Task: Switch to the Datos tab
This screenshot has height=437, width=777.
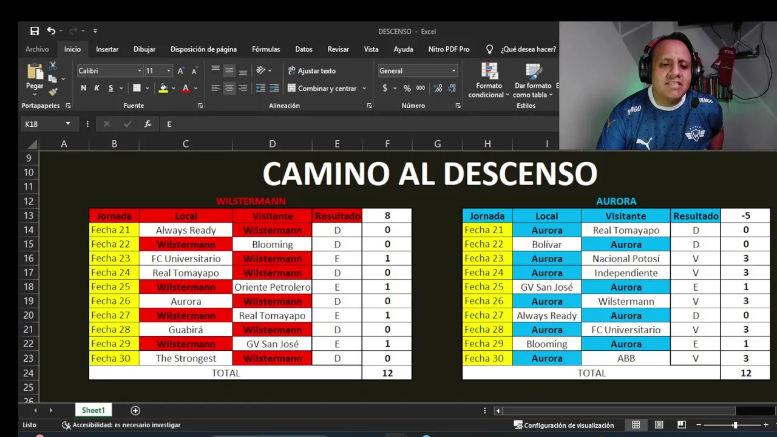Action: (x=304, y=49)
